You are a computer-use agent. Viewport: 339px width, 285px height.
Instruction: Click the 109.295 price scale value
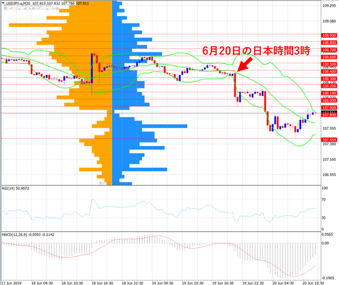(329, 6)
